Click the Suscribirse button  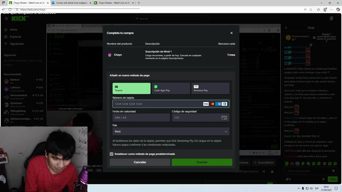263,162
